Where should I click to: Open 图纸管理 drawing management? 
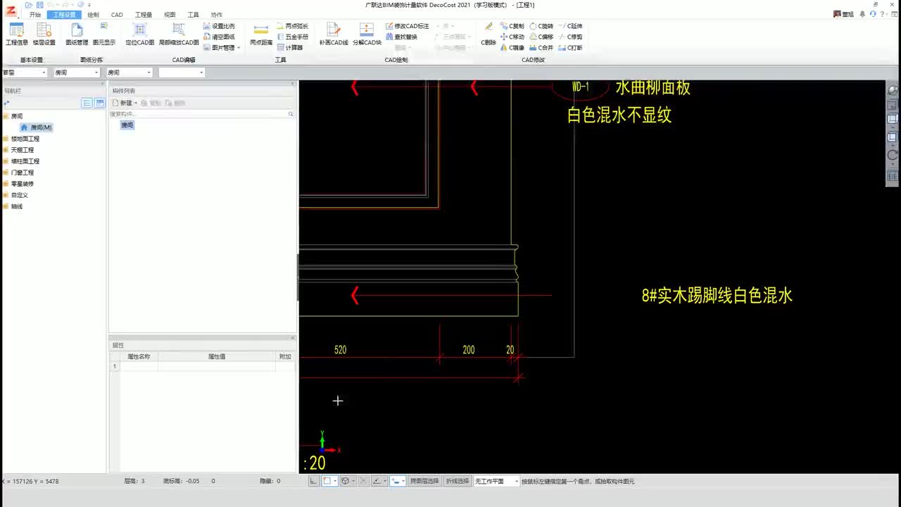[x=77, y=34]
